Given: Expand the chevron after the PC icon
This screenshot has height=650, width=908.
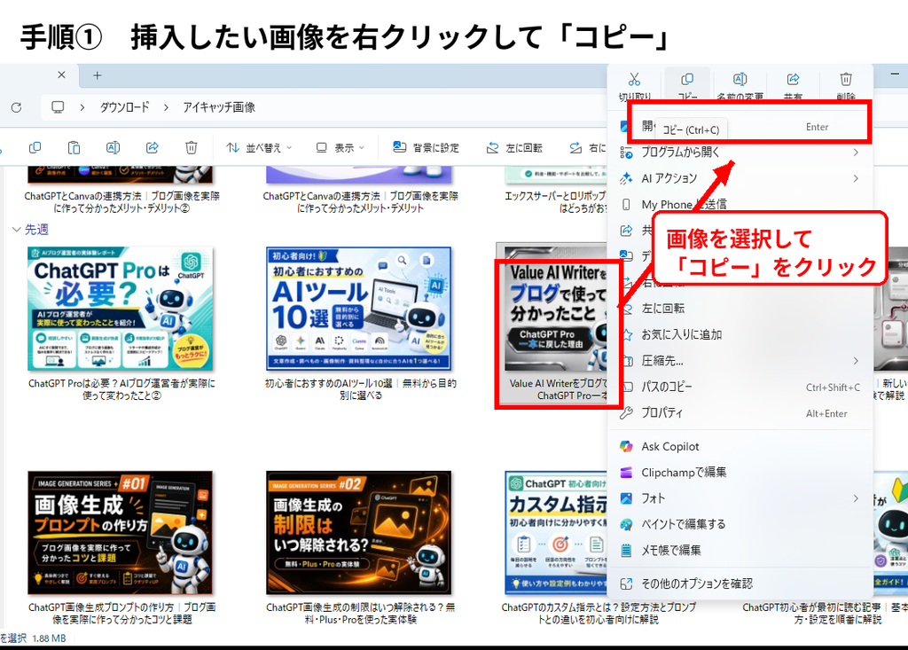Looking at the screenshot, I should click(82, 107).
